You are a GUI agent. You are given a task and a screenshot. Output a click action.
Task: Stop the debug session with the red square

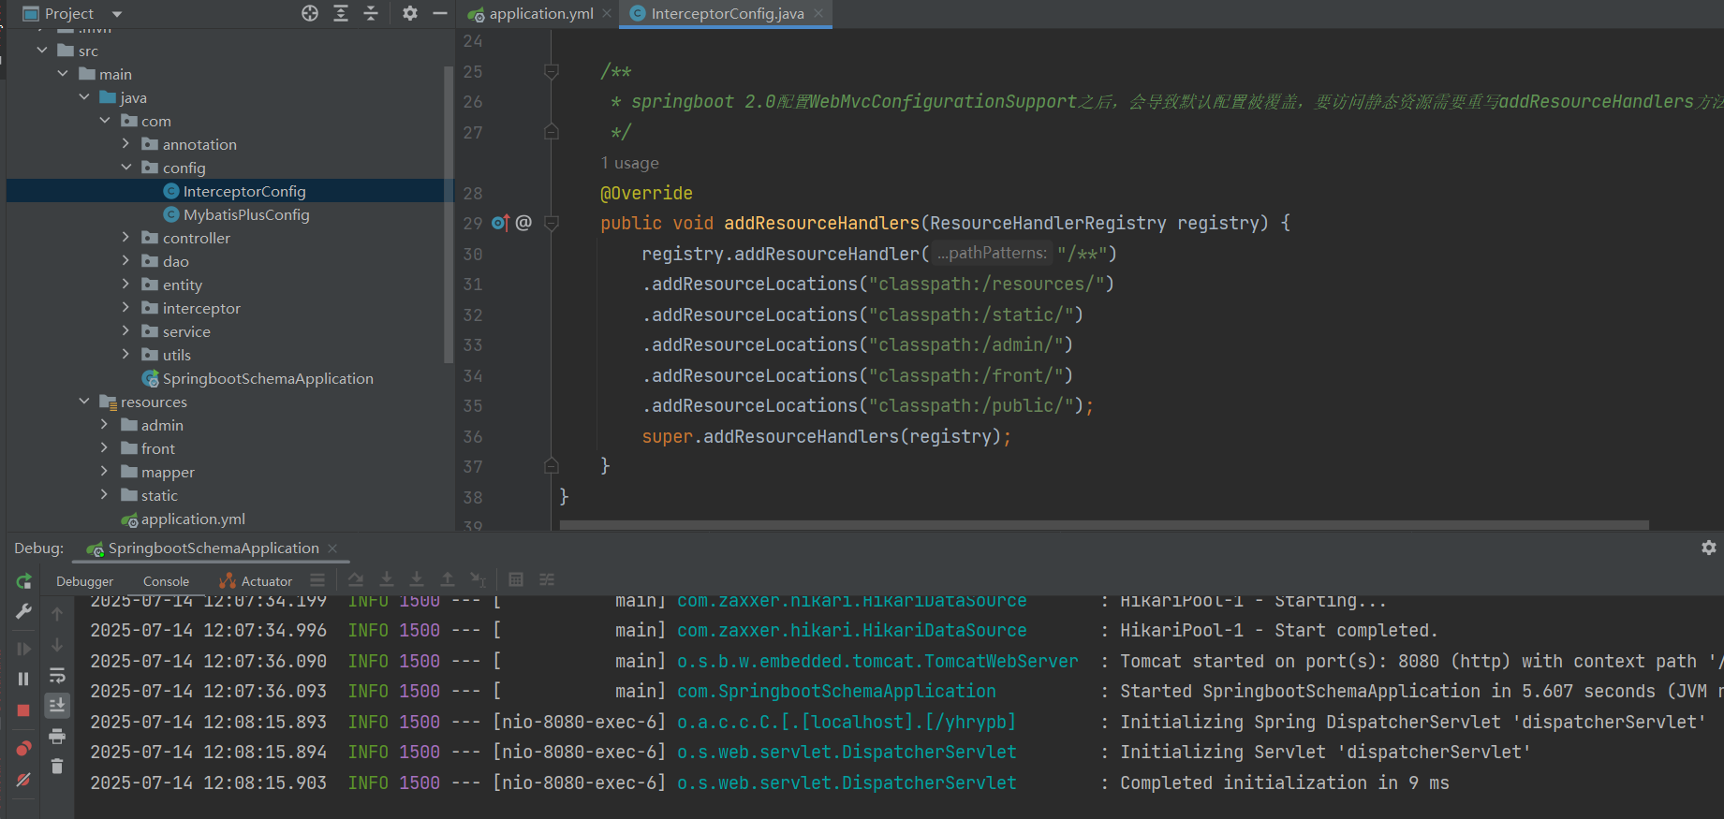point(23,710)
